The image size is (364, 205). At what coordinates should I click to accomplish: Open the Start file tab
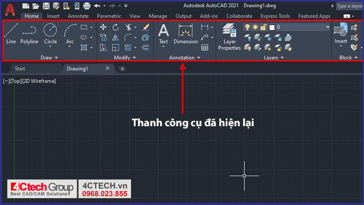(x=20, y=69)
